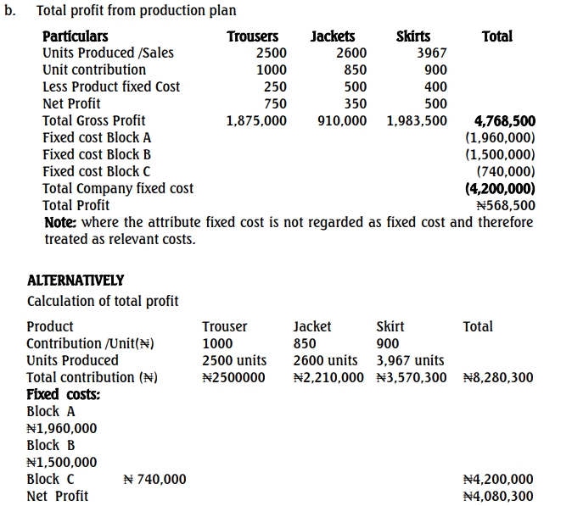The image size is (572, 506).
Task: Click Trousers gross profit value 1,875,000
Action: tap(256, 120)
